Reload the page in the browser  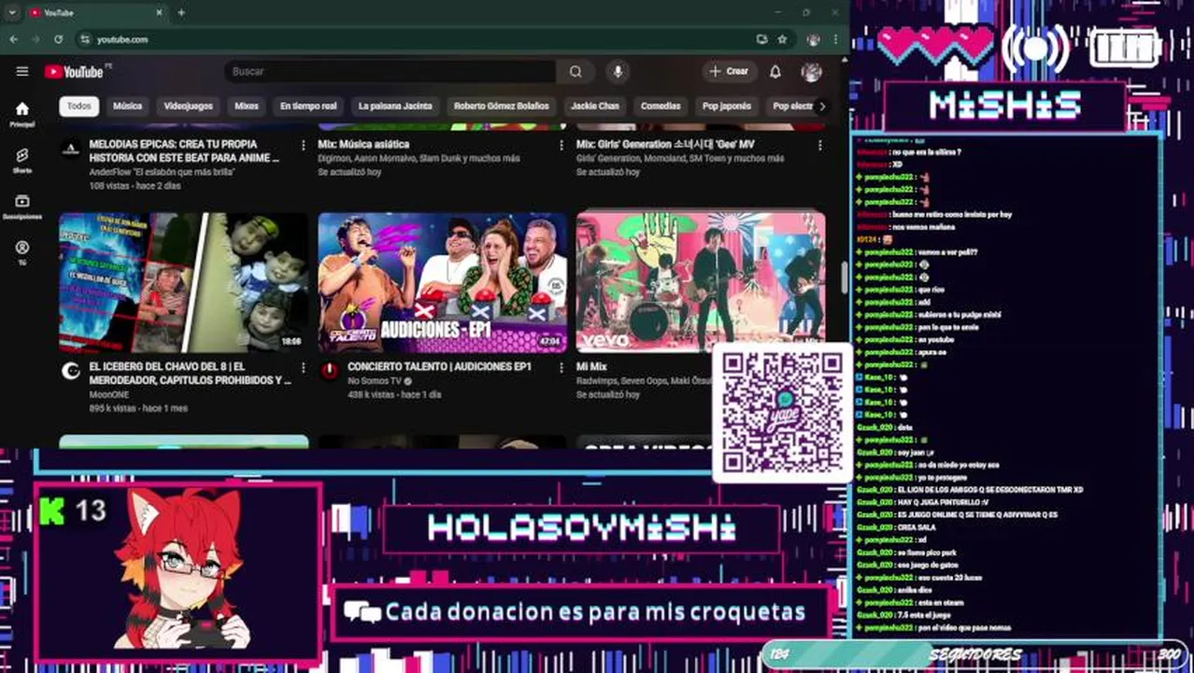58,39
